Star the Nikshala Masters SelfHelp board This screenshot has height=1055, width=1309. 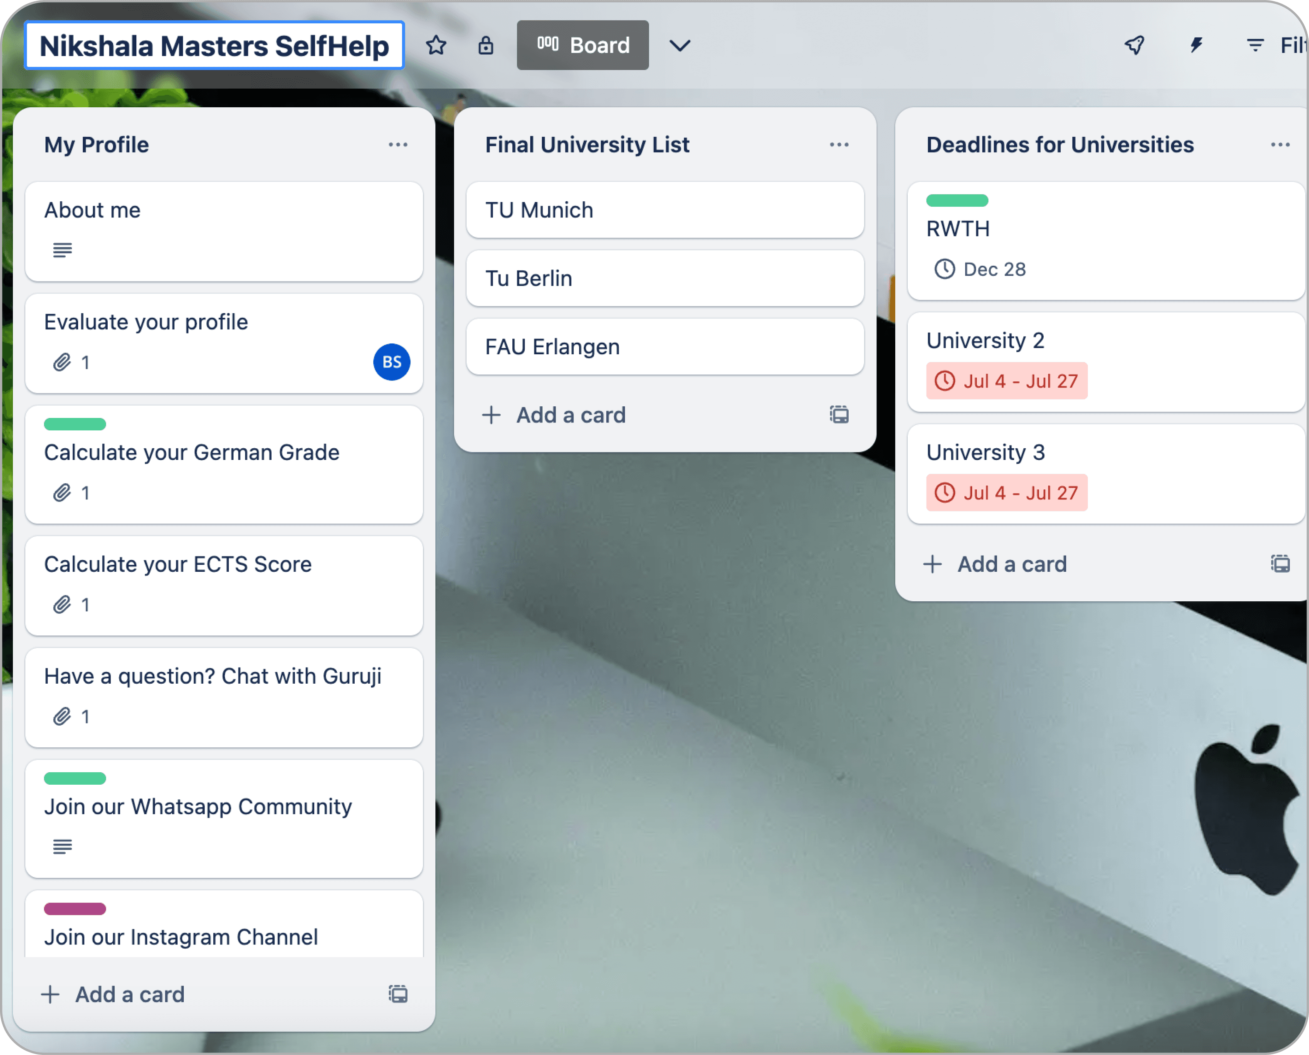click(436, 45)
